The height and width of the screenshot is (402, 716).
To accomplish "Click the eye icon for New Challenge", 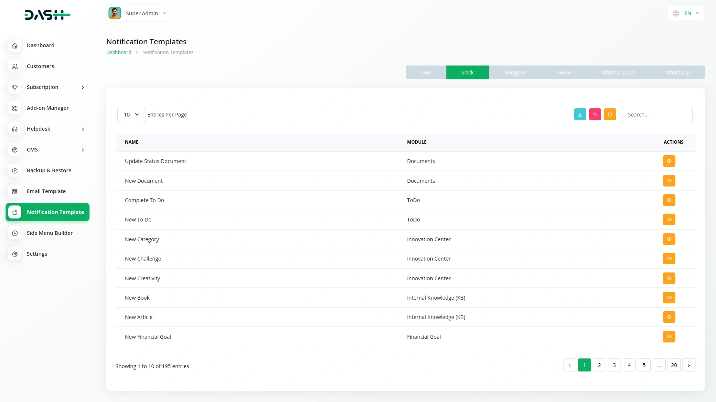I will (669, 259).
